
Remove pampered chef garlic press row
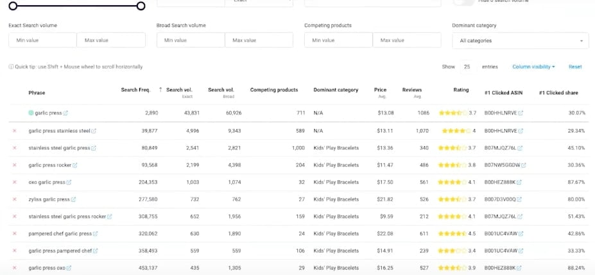click(15, 233)
